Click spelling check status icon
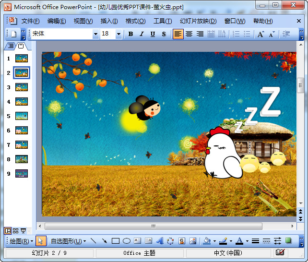This screenshot has height=262, width=308. click(280, 252)
